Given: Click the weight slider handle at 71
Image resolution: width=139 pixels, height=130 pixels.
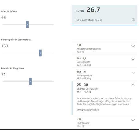Looking at the screenshot, I should coord(30,82).
